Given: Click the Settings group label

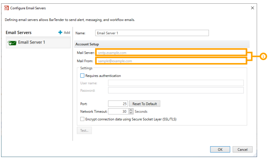Looking at the screenshot, I should point(86,68).
